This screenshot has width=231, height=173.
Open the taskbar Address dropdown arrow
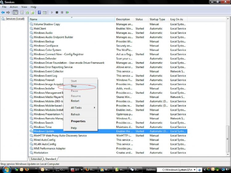pyautogui.click(x=194, y=170)
